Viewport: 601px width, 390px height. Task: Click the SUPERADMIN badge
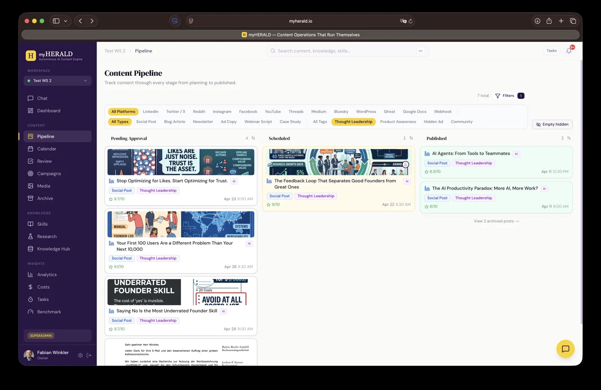[41, 336]
